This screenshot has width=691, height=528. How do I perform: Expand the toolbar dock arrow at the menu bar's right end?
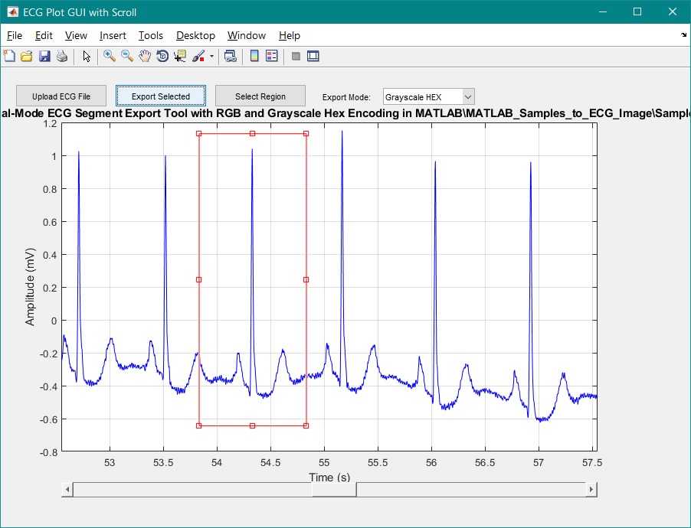point(683,35)
